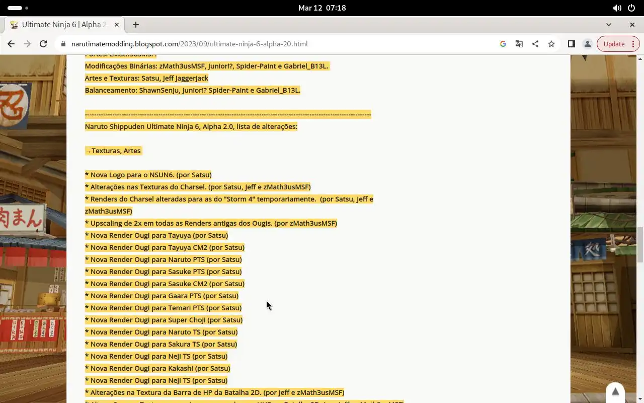The width and height of the screenshot is (644, 403).
Task: Click 'Nova Render Ougi para Super Choji'
Action: click(164, 320)
